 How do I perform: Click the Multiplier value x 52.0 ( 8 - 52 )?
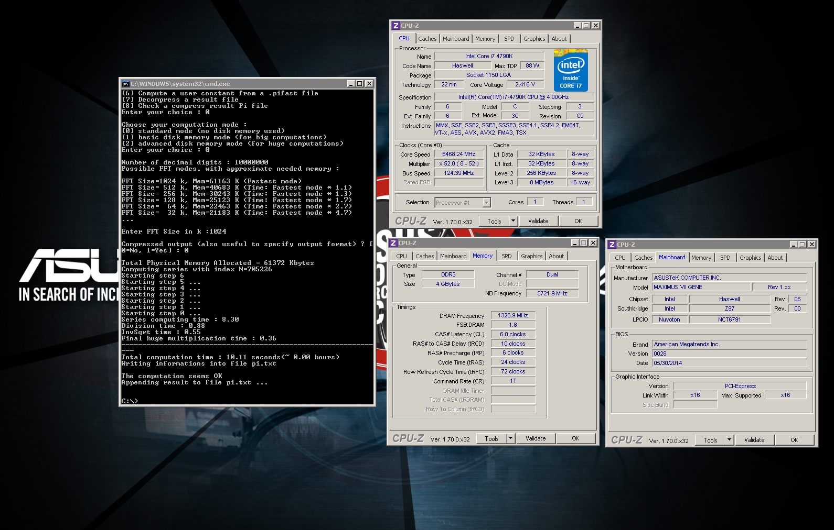pyautogui.click(x=459, y=163)
